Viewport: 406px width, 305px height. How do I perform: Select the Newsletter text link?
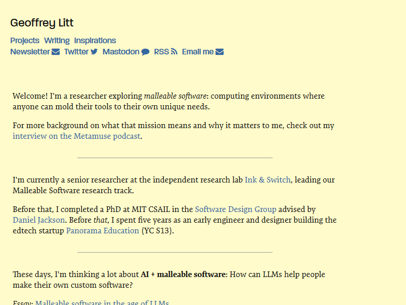(x=30, y=52)
